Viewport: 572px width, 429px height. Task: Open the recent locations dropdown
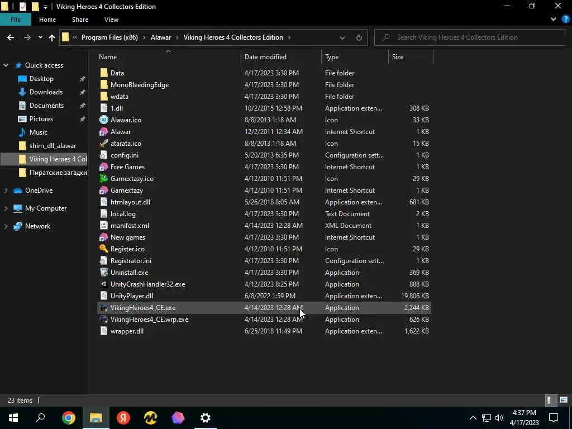click(40, 37)
